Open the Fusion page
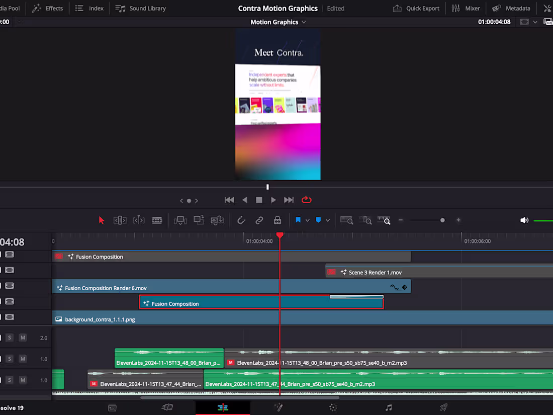Image resolution: width=553 pixels, height=415 pixels. (x=279, y=407)
